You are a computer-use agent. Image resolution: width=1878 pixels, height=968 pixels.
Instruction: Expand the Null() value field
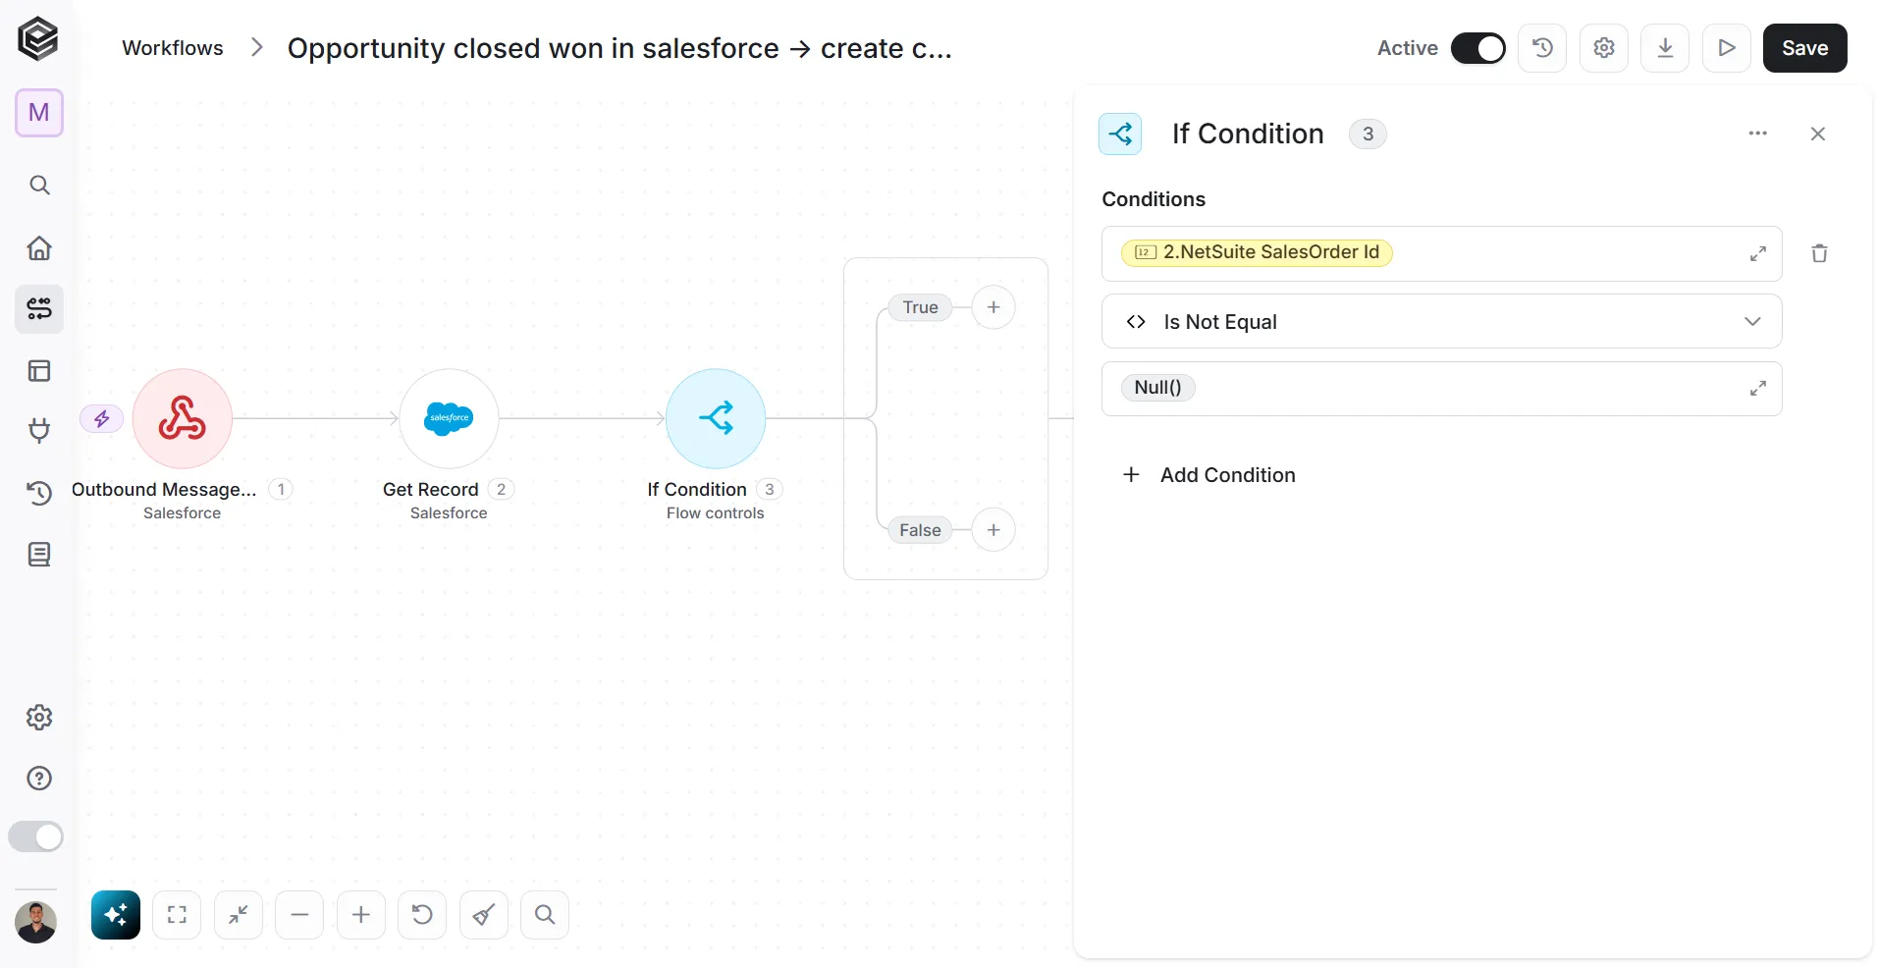pyautogui.click(x=1758, y=389)
